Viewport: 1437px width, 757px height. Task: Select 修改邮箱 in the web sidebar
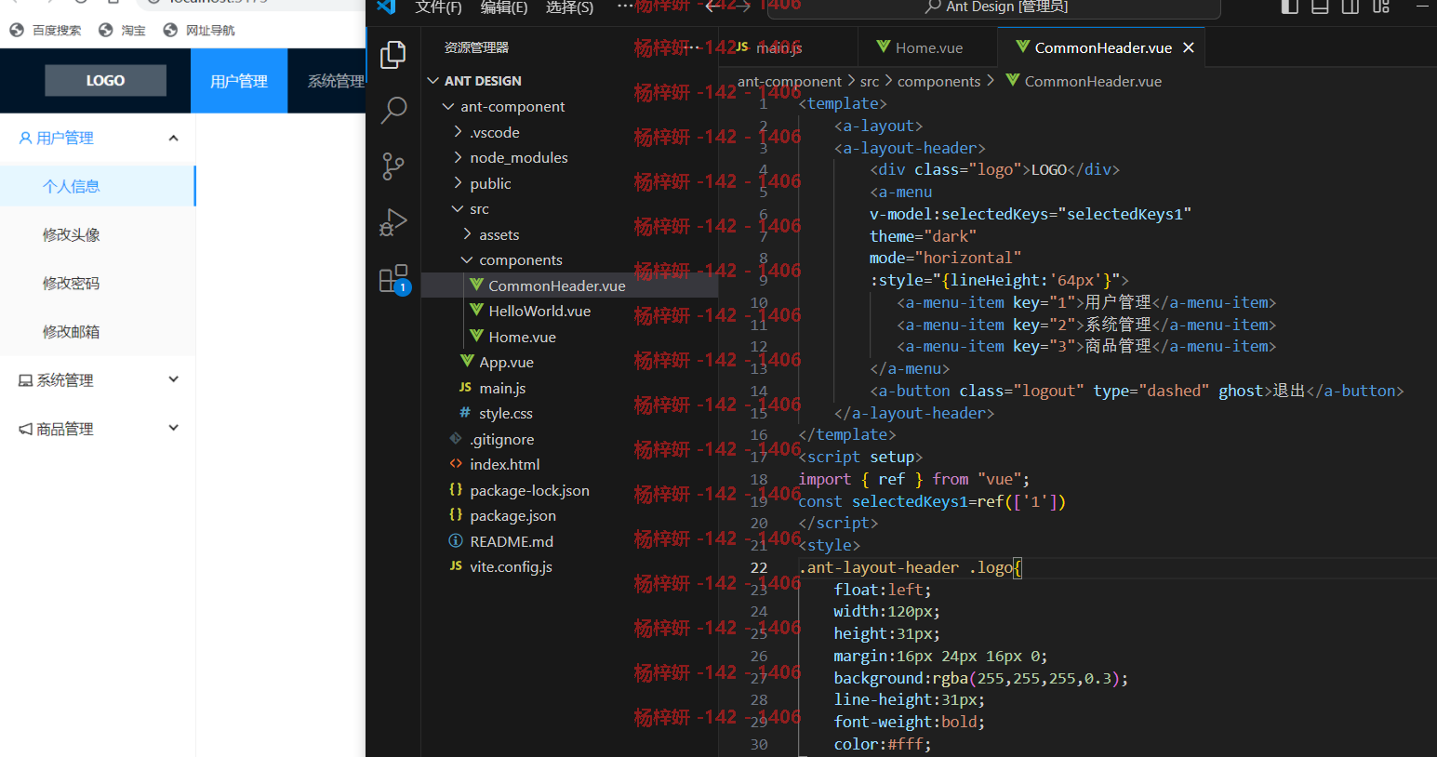(x=98, y=331)
